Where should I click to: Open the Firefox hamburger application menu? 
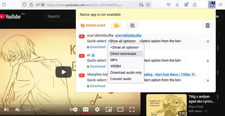(x=220, y=5)
